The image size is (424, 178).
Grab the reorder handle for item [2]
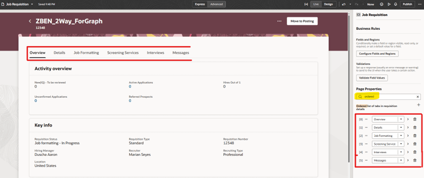[x=366, y=136]
